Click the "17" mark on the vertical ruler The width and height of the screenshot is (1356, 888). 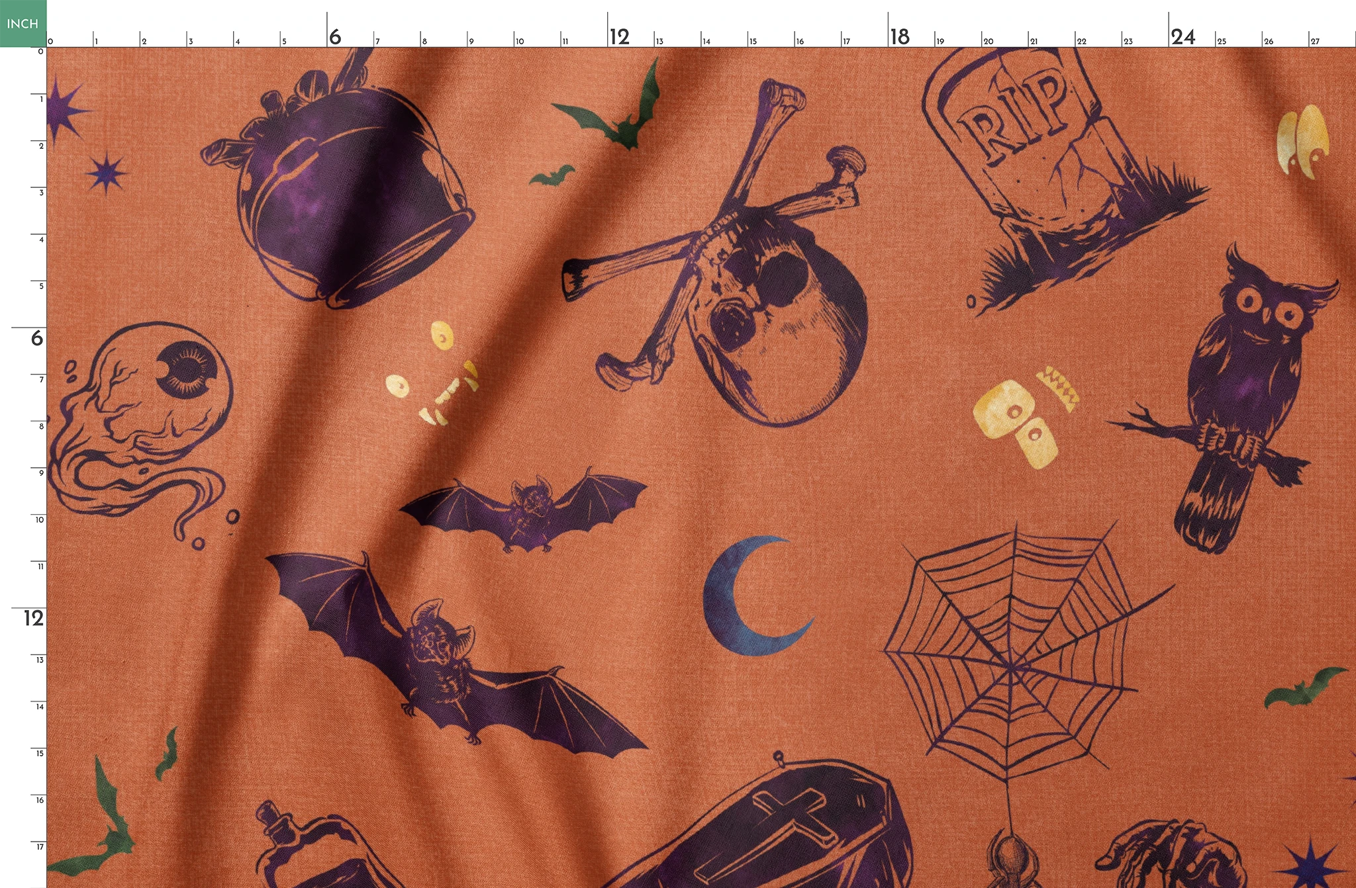[40, 847]
